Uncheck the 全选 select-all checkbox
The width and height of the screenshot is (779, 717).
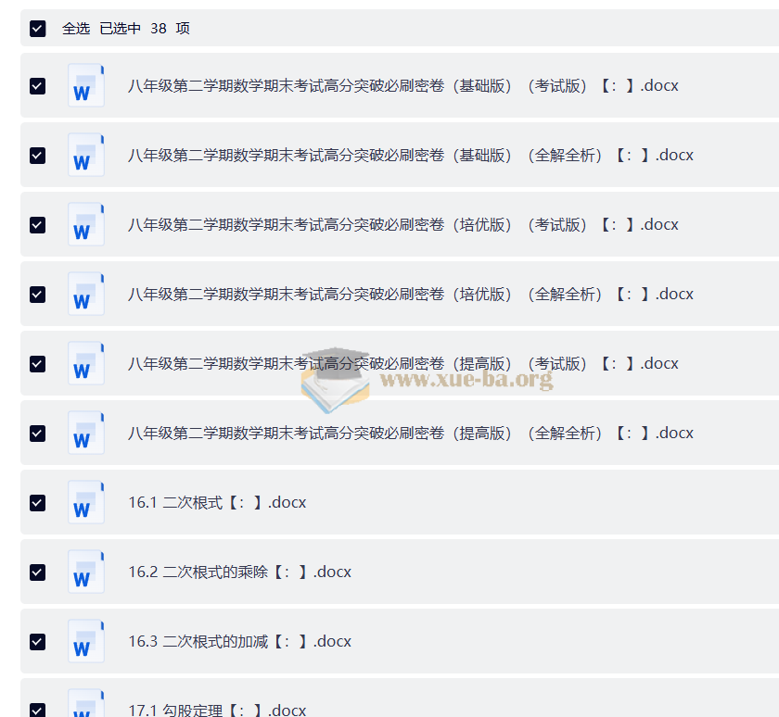38,29
